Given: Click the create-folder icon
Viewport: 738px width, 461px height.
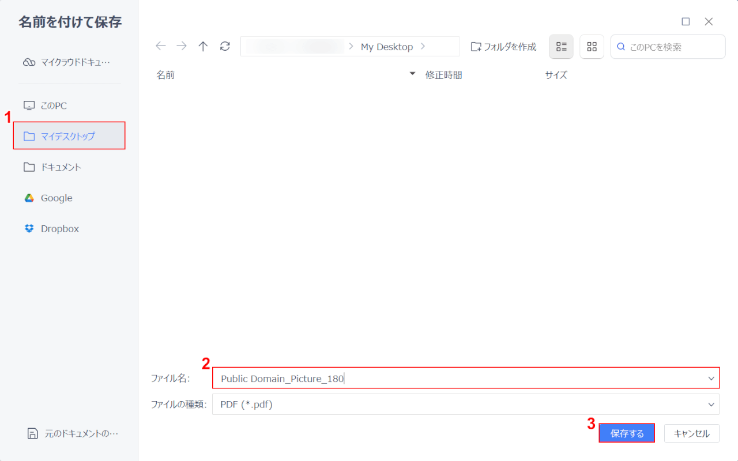Looking at the screenshot, I should pos(476,47).
